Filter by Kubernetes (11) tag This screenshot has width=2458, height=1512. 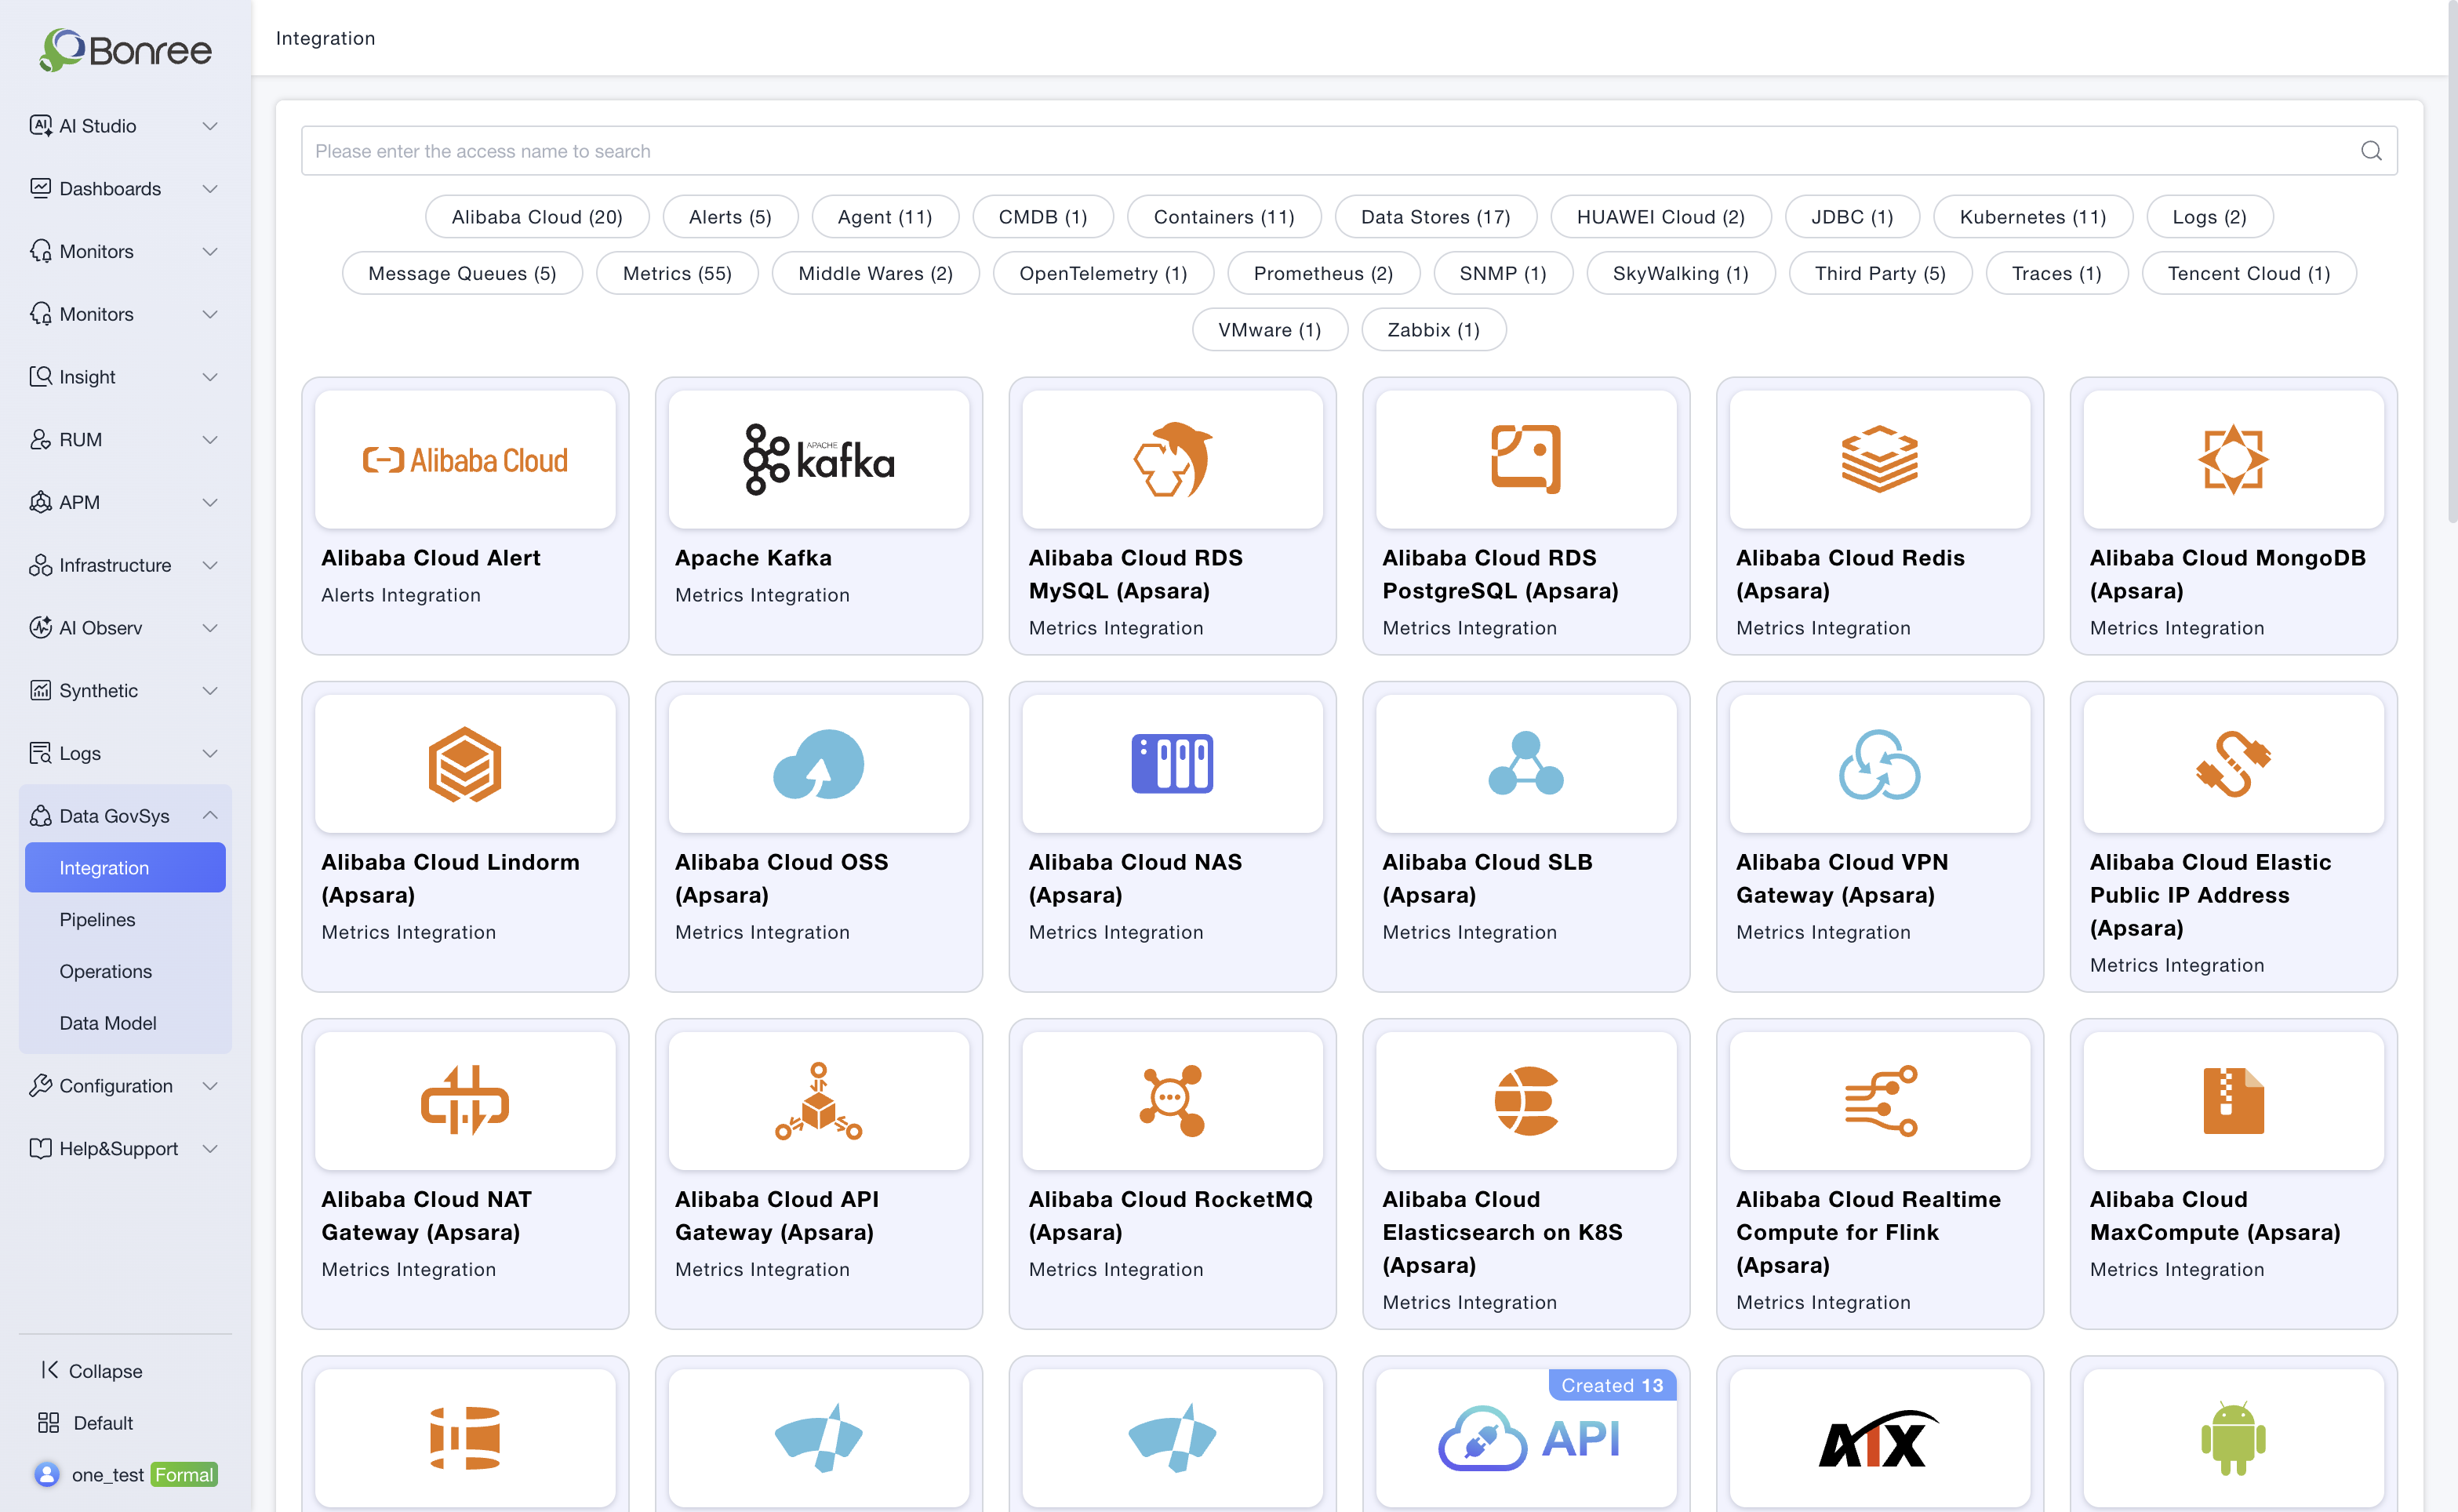[x=2032, y=216]
